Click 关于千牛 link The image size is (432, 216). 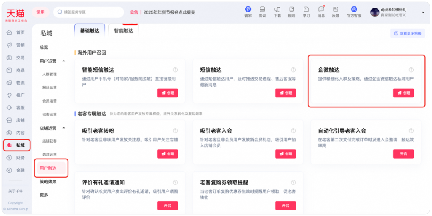[x=16, y=191]
